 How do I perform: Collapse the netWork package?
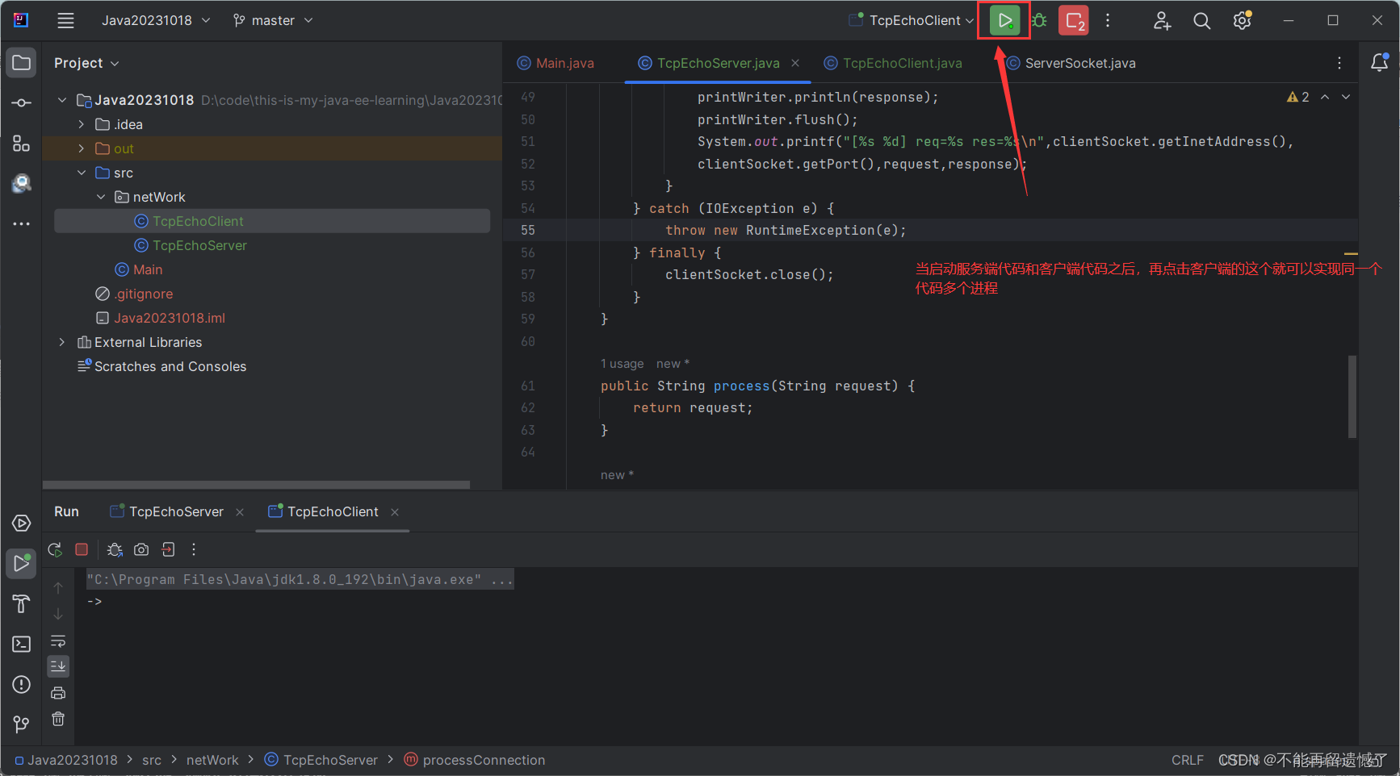[x=101, y=197]
